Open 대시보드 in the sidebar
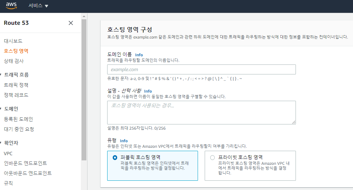 point(13,41)
